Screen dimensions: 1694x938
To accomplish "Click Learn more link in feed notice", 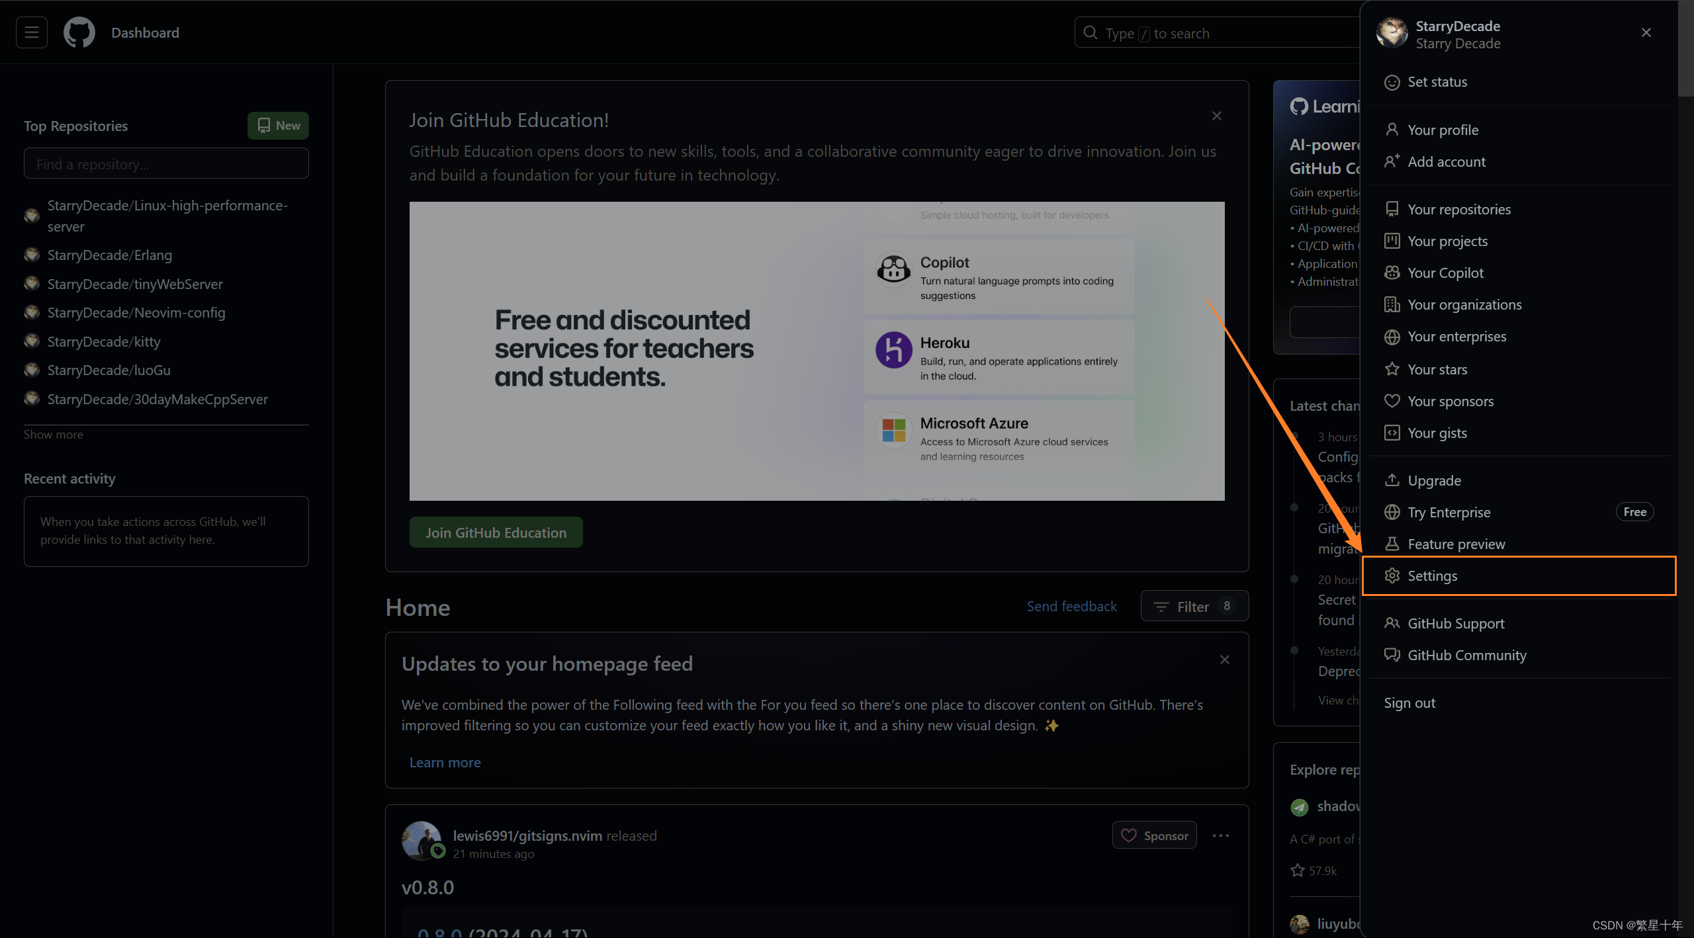I will tap(445, 762).
